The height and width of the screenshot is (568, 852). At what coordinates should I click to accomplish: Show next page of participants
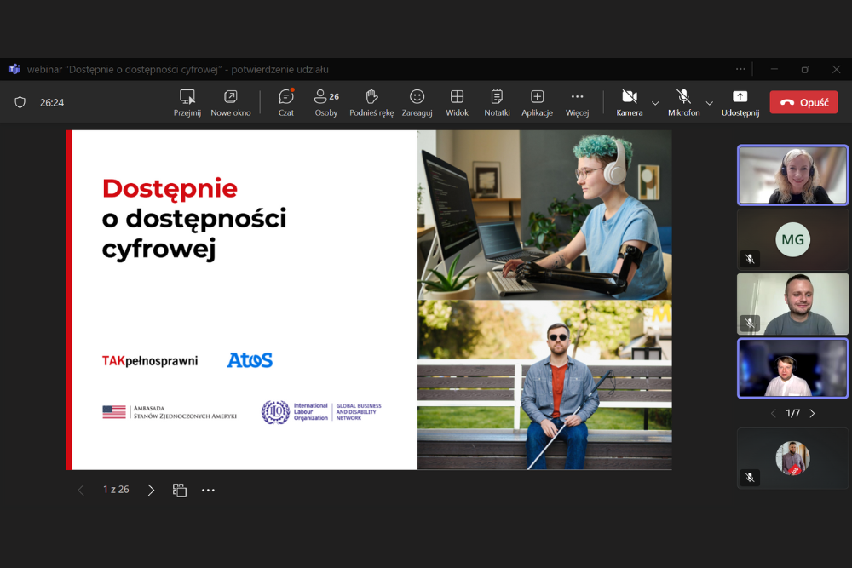click(x=812, y=413)
